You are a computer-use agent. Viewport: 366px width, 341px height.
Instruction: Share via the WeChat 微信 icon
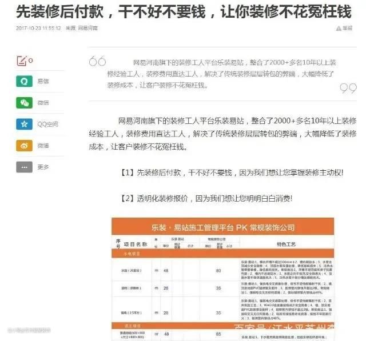coord(24,103)
